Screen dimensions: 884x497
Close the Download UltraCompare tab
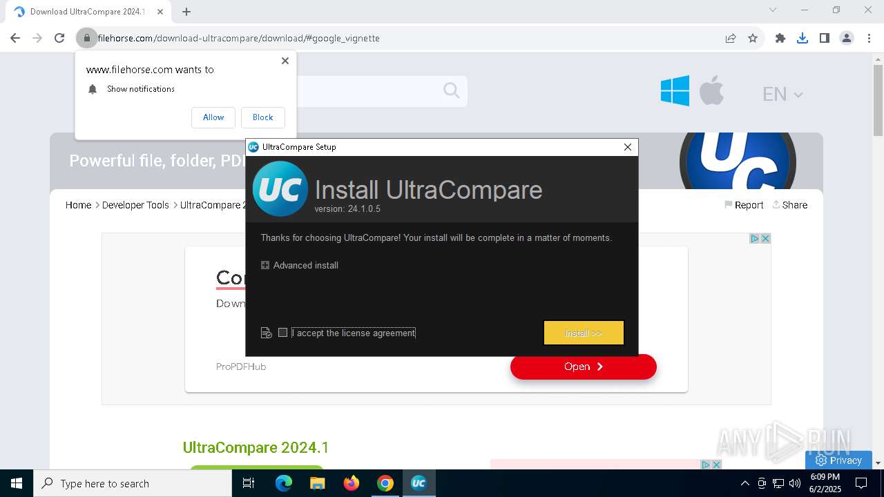tap(160, 12)
